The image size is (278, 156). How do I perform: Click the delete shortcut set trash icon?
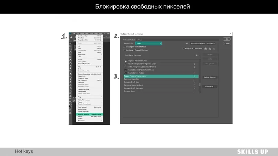pyautogui.click(x=214, y=49)
